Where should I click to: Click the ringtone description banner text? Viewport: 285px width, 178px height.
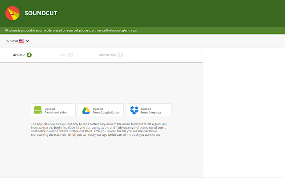coord(72,30)
